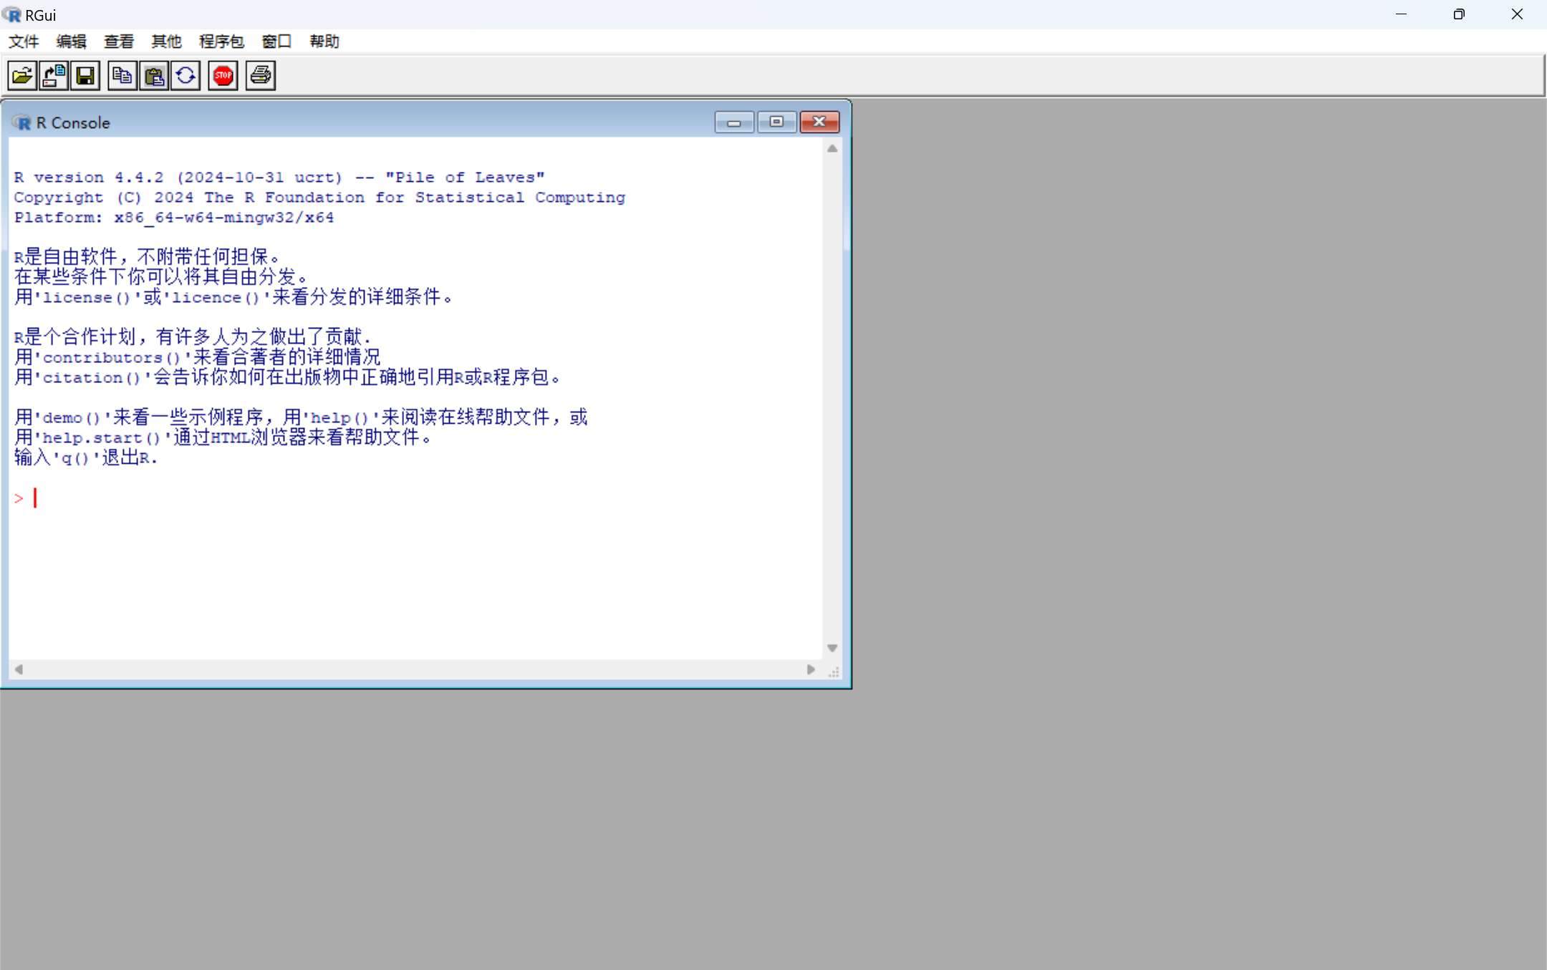
Task: Click the R Console resize grip corner
Action: (834, 671)
